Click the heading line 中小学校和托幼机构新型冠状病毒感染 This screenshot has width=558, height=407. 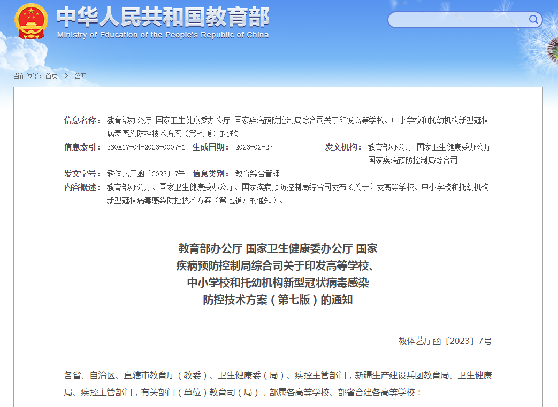(278, 283)
